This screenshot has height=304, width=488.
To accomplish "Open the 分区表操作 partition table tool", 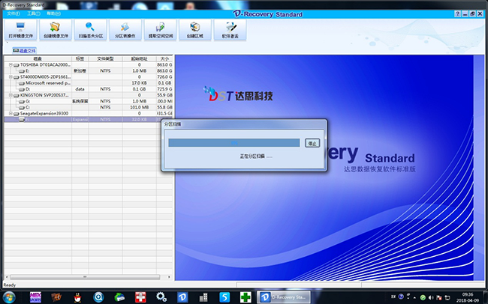I will point(125,30).
